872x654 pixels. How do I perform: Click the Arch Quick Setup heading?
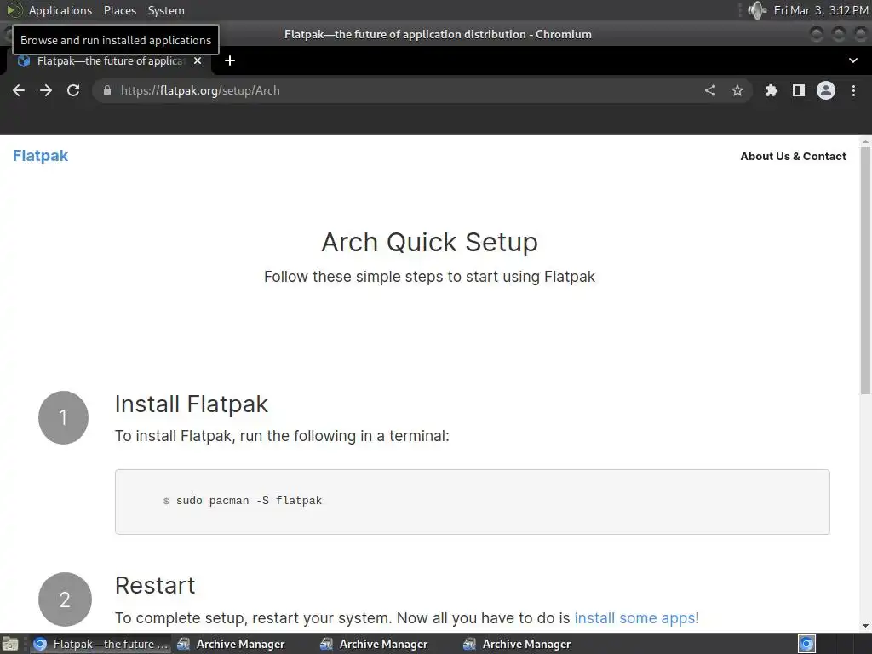coord(429,242)
